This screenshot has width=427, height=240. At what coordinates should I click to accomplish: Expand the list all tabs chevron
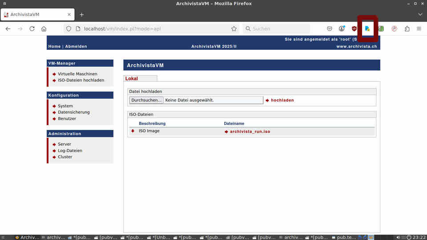coord(420,14)
